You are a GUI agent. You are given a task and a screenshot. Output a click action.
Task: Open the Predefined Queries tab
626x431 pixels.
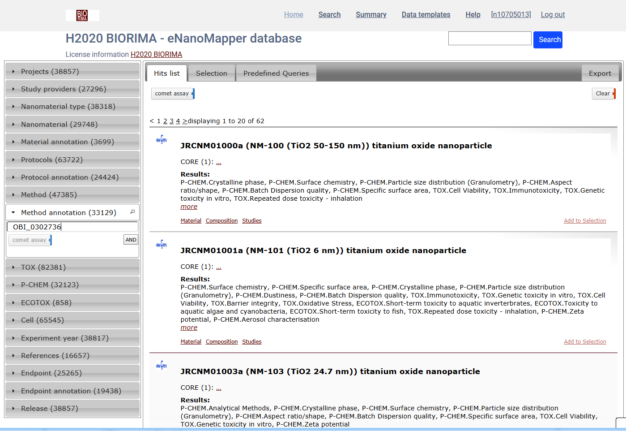coord(276,73)
